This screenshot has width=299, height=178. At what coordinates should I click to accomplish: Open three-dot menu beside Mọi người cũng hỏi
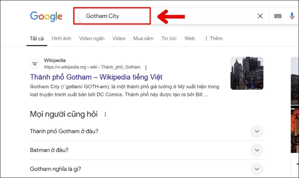[105, 114]
